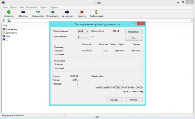Click the Стоп button
Image resolution: width=195 pixels, height=119 pixels.
pyautogui.click(x=134, y=38)
